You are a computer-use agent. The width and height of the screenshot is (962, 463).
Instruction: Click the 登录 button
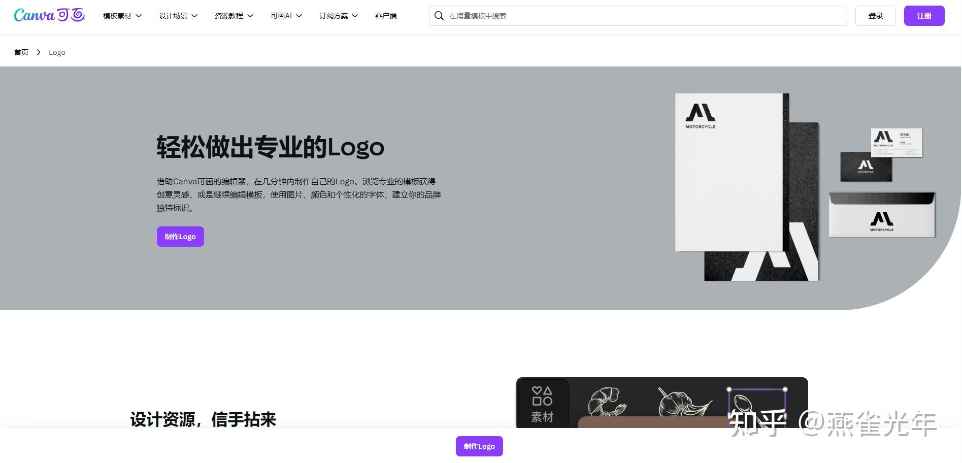(x=875, y=15)
